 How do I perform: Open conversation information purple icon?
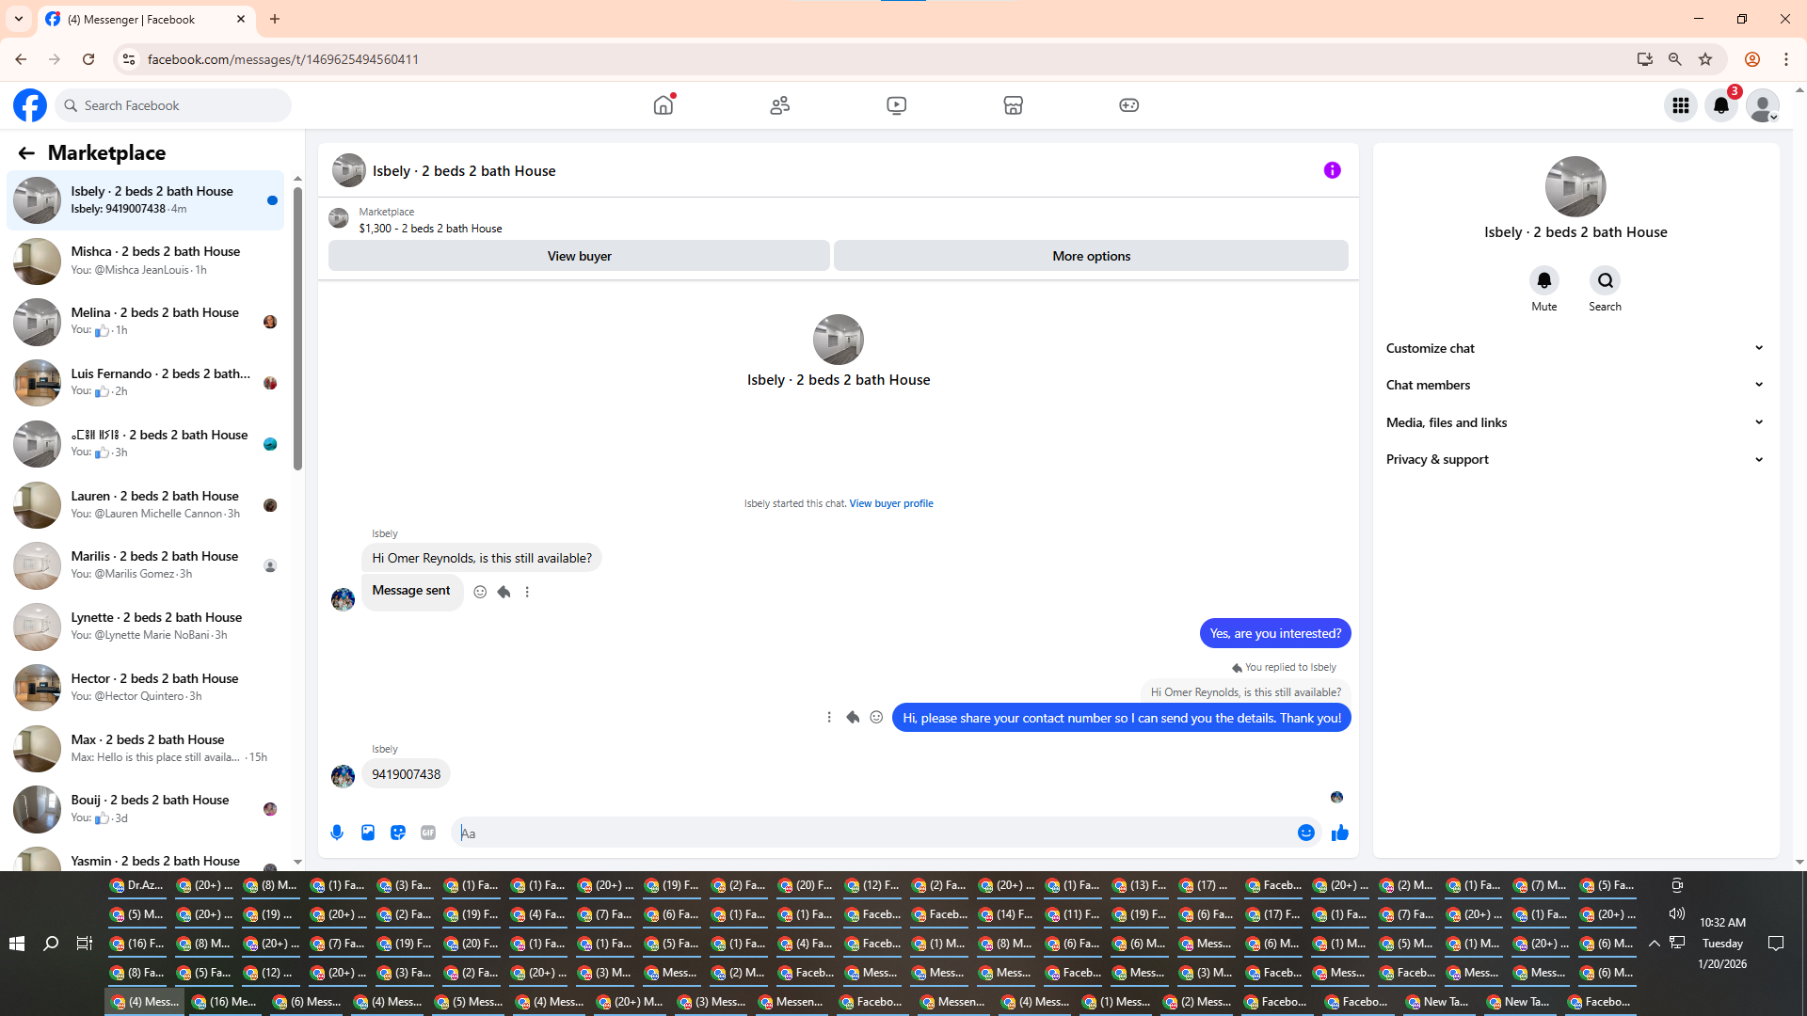1333,170
